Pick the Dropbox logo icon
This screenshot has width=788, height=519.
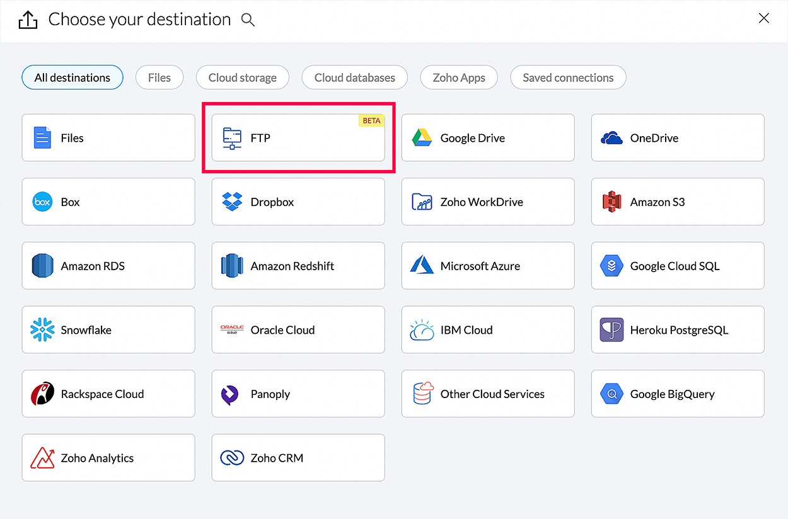(232, 202)
